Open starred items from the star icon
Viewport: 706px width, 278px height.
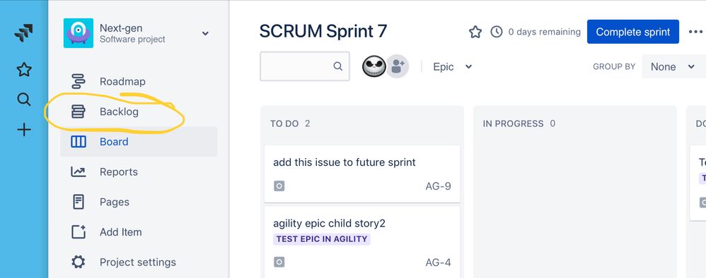tap(24, 70)
